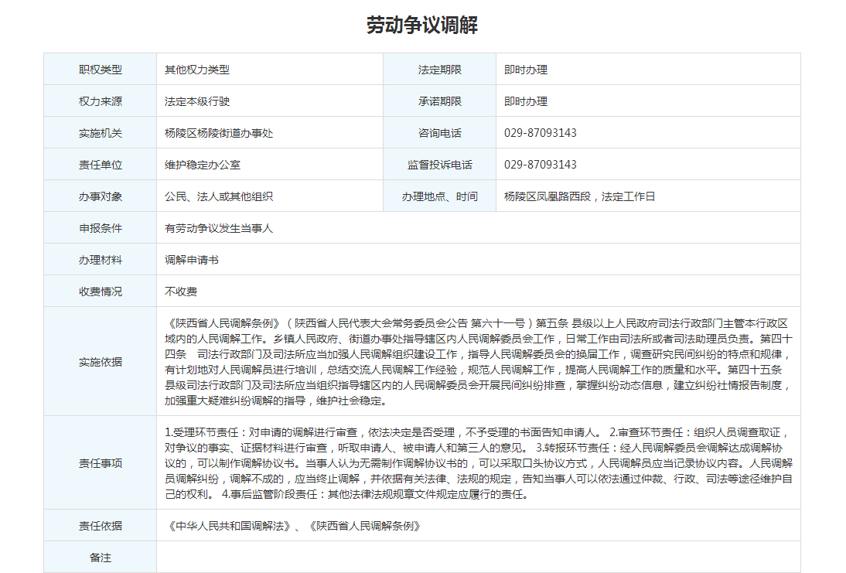The height and width of the screenshot is (573, 846).
Task: Click the 监督投诉电话 phone number
Action: (541, 165)
